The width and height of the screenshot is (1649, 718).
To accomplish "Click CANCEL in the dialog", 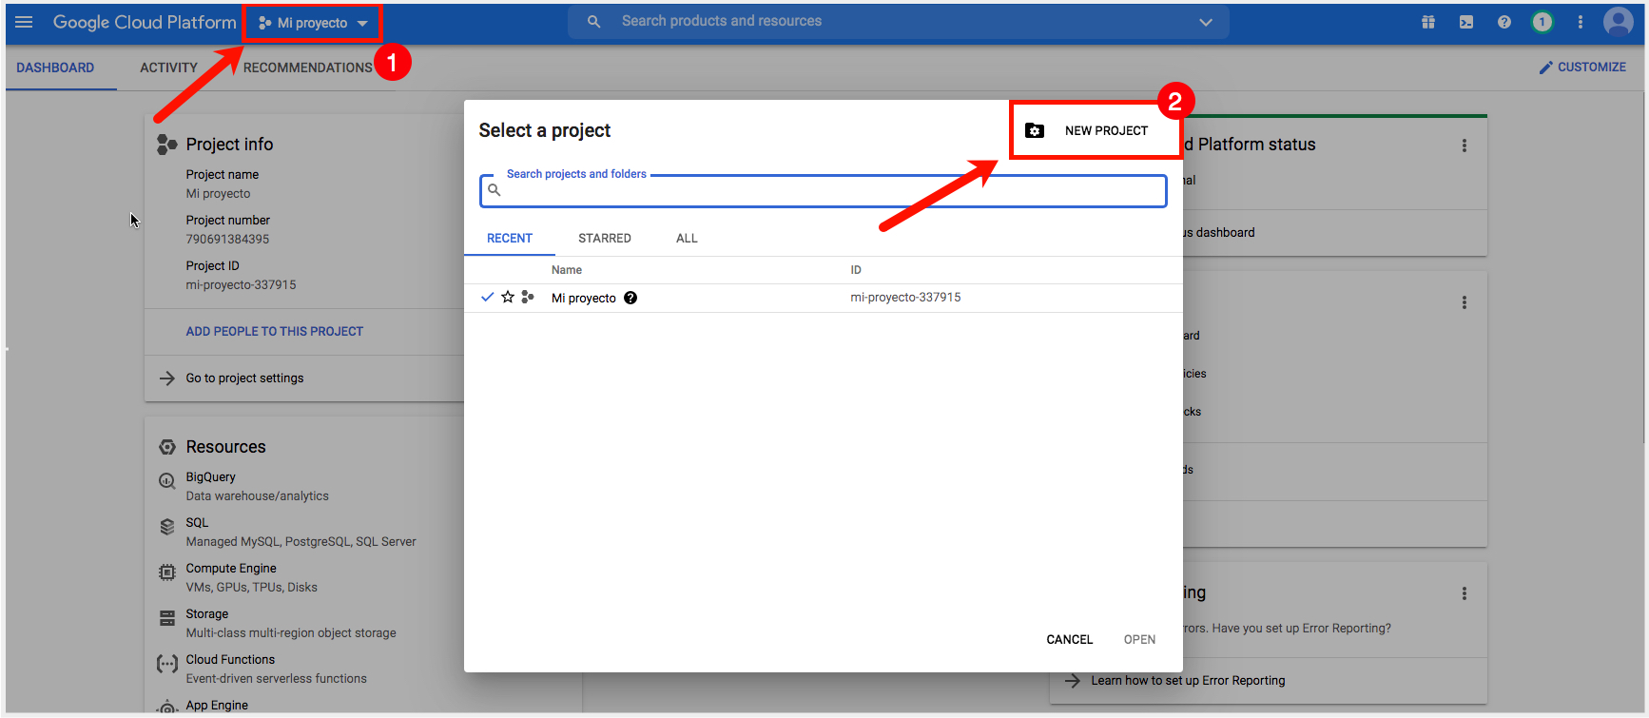I will pyautogui.click(x=1069, y=640).
